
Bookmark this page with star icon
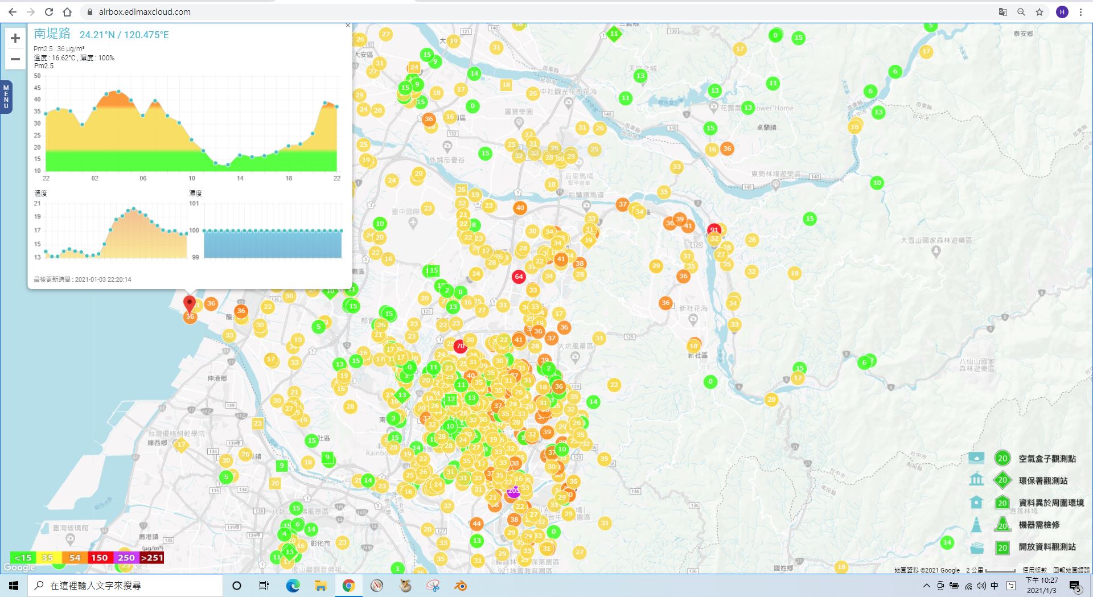coord(1039,12)
